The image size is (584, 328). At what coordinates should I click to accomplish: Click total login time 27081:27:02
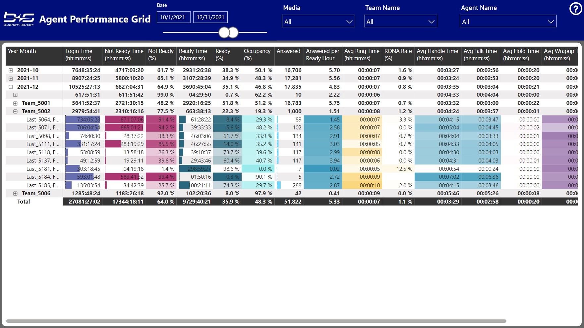tap(85, 202)
